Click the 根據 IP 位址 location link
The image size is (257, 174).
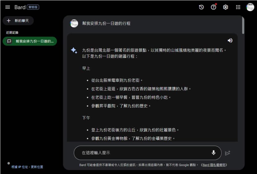[20, 167]
